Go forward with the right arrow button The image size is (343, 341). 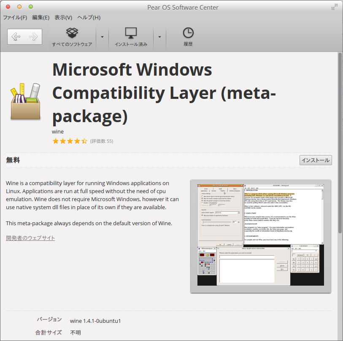point(33,37)
